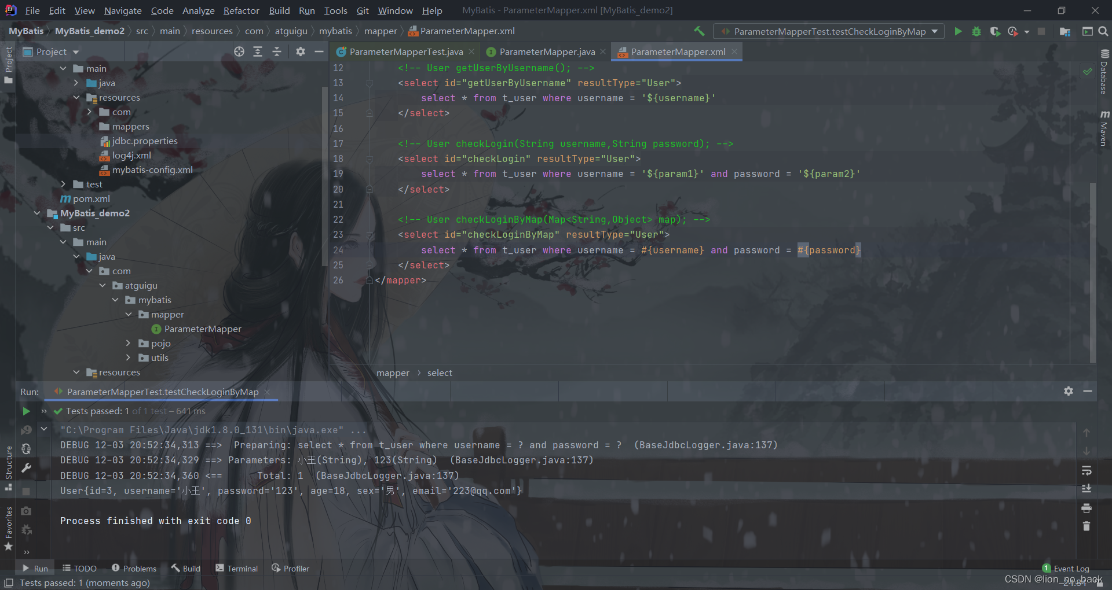Open the Build tool window
The width and height of the screenshot is (1112, 590).
(185, 569)
